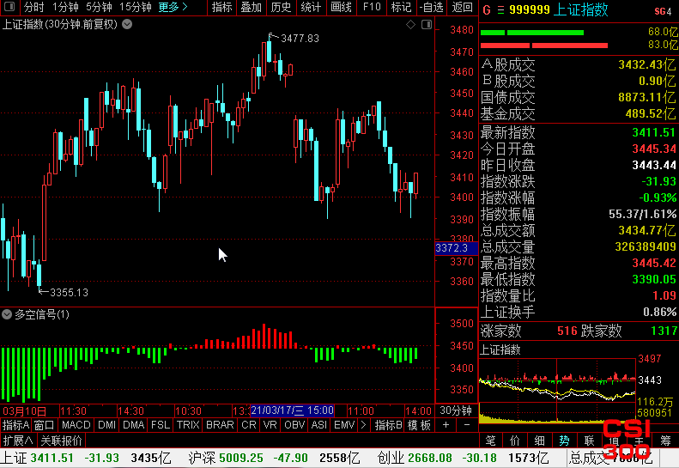
Task: Click the diamond icon above the chart
Action: (410, 25)
